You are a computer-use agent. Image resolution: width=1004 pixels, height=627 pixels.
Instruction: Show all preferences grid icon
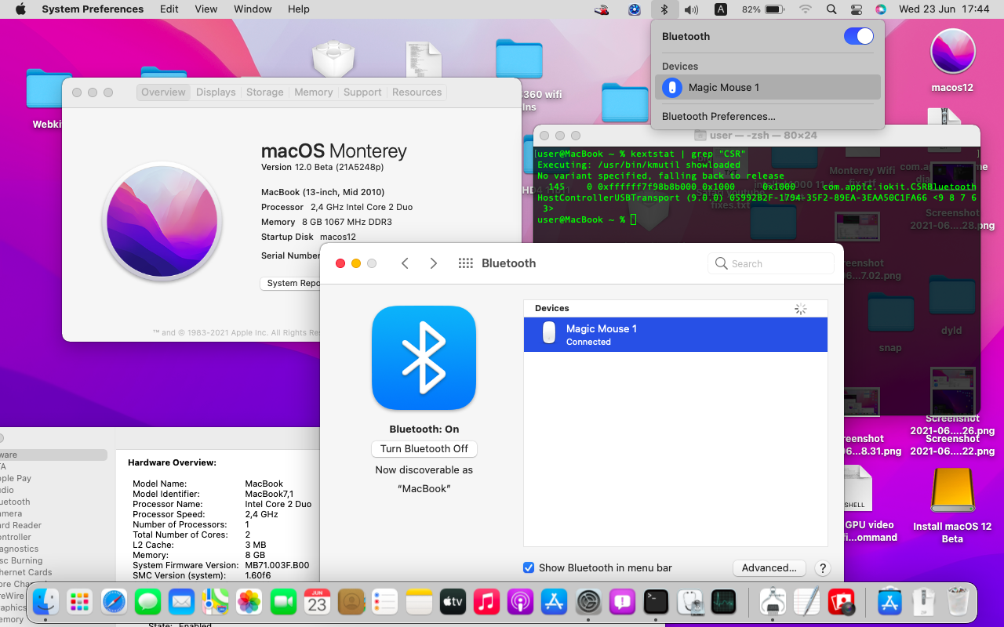tap(465, 263)
